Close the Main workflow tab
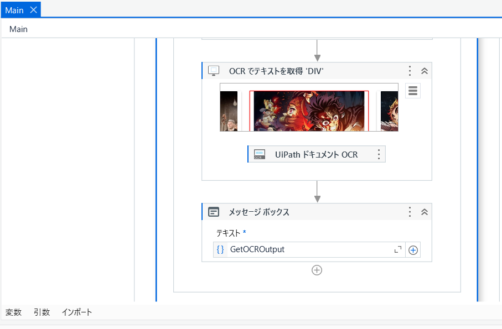Image resolution: width=502 pixels, height=329 pixels. click(x=33, y=10)
